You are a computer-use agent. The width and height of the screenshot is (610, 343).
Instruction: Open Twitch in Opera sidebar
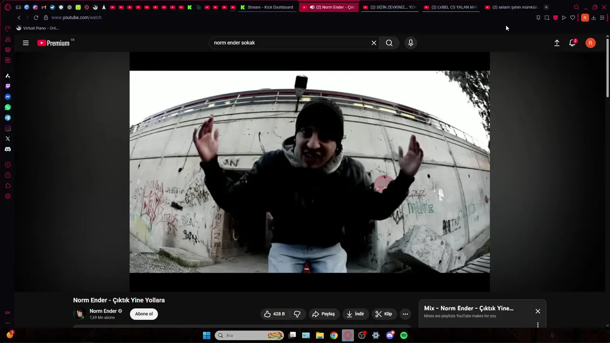click(8, 86)
